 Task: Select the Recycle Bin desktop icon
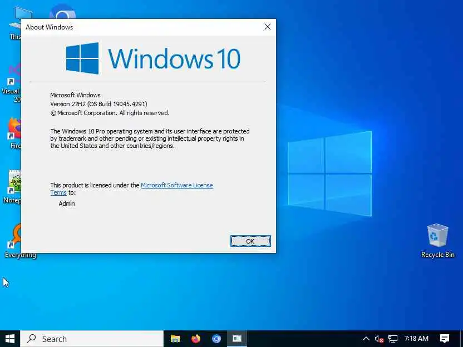point(437,241)
